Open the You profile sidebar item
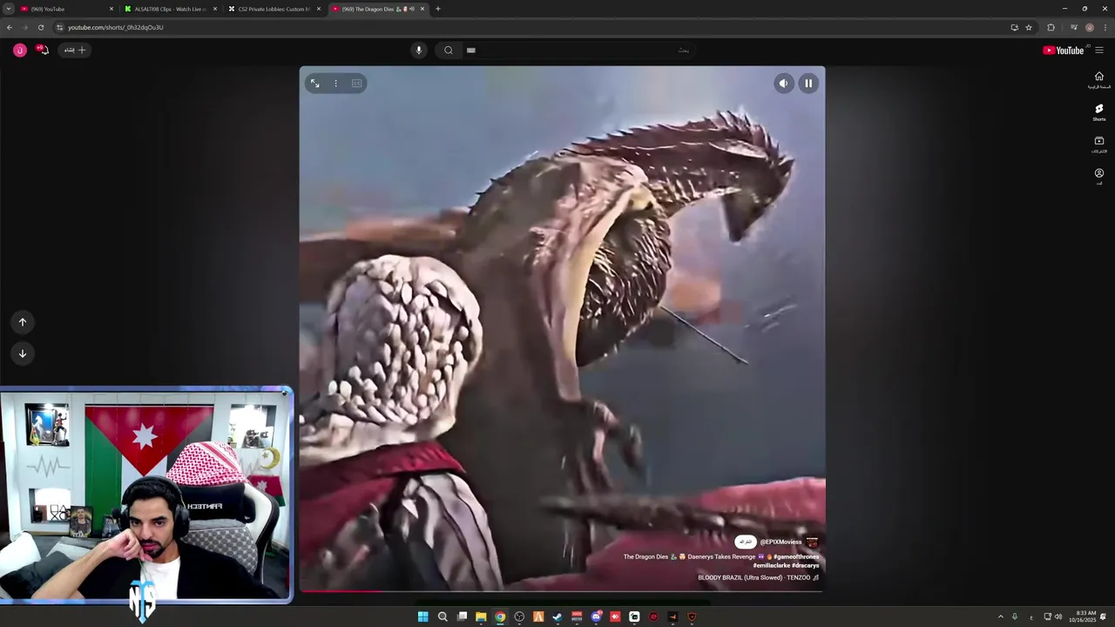Screen dimensions: 1115x627 click(x=1099, y=177)
